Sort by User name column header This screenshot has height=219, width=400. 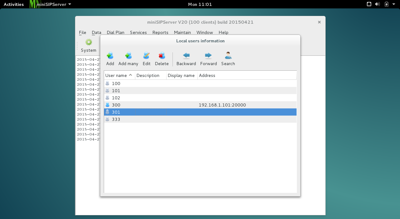(x=120, y=75)
